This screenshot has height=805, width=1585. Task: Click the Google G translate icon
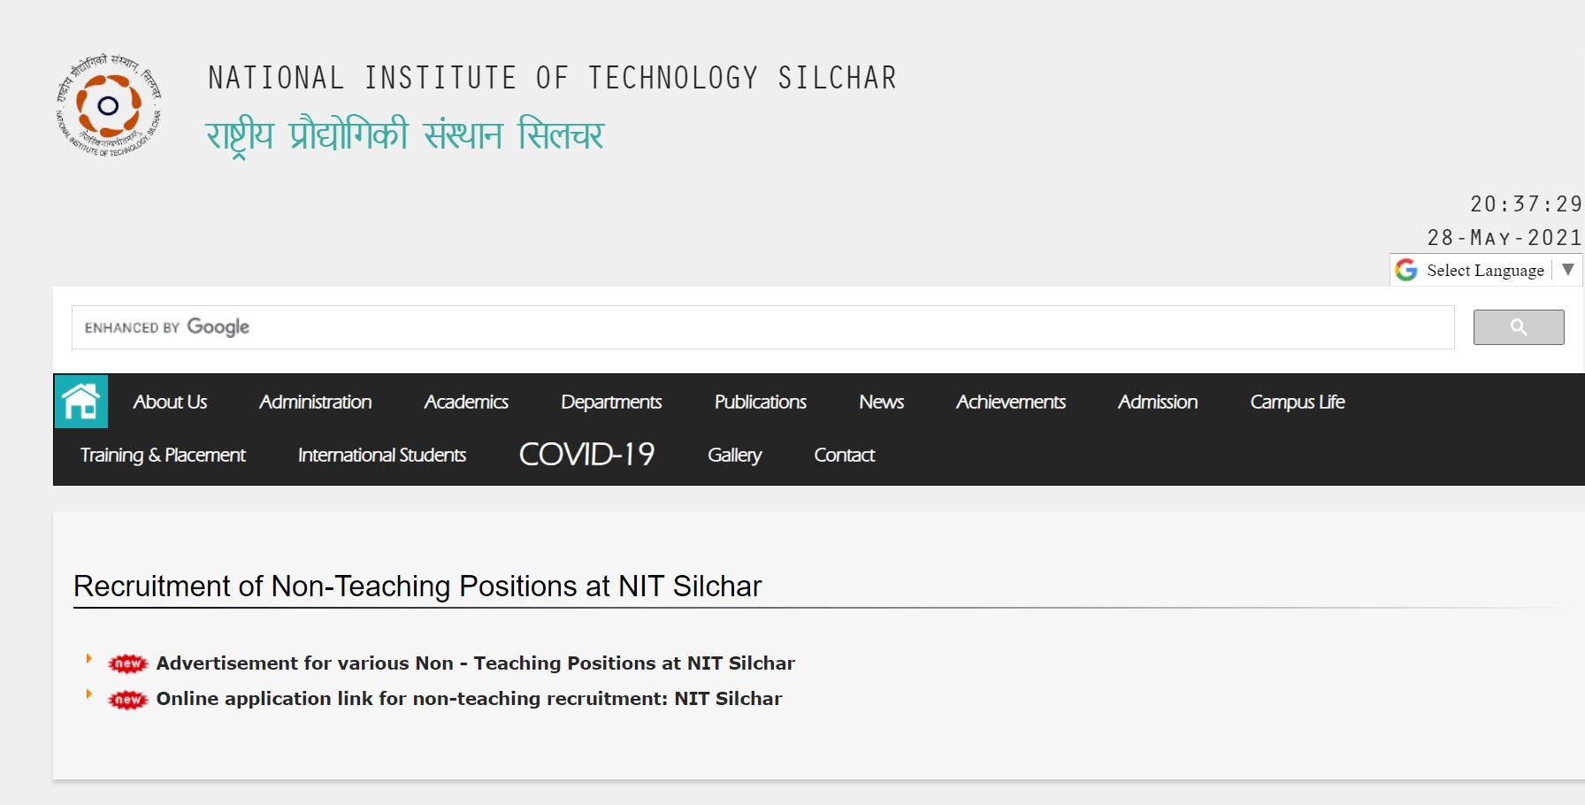pos(1405,270)
